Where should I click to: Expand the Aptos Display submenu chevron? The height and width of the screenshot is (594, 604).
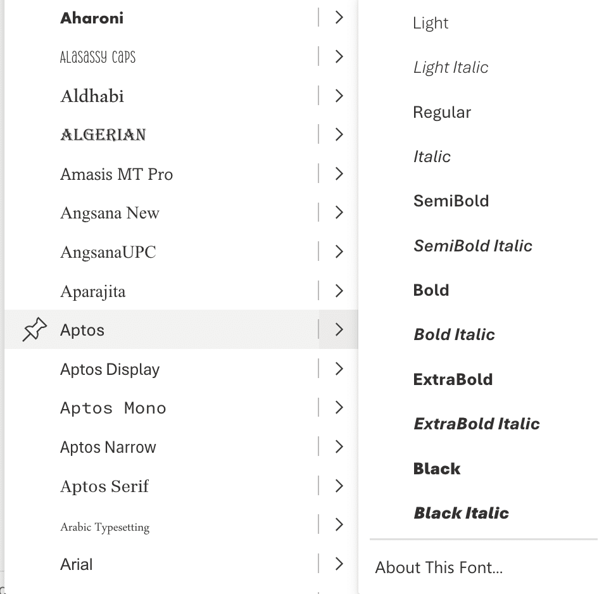point(339,369)
